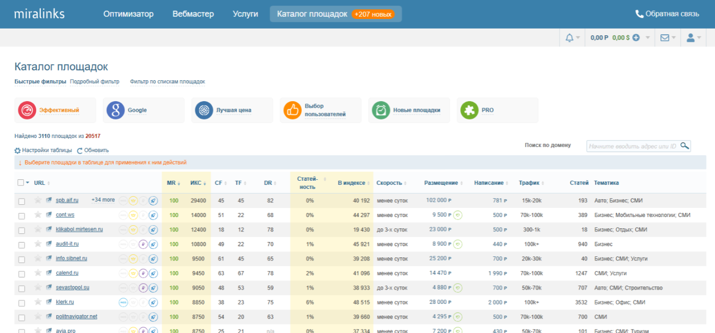715x333 pixels.
Task: Check the audit-it.ru row checkbox
Action: coord(21,245)
